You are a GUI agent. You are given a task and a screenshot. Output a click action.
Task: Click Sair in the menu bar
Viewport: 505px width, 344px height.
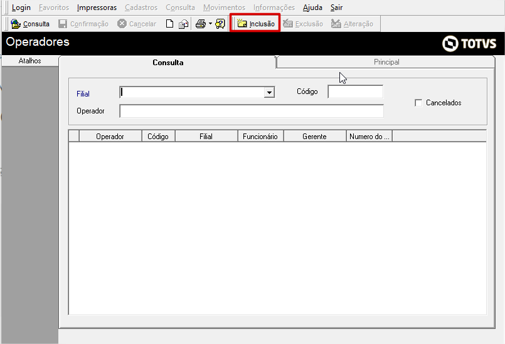pyautogui.click(x=336, y=8)
